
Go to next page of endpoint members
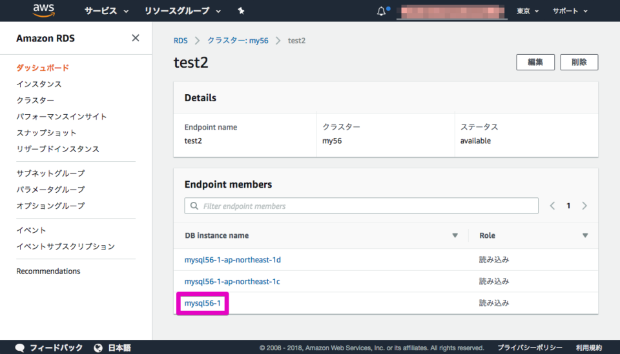point(584,206)
